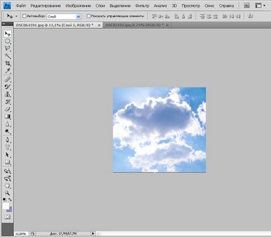Image resolution: width=271 pixels, height=237 pixels.
Task: Click the Auto-Align Layers button
Action: click(251, 16)
